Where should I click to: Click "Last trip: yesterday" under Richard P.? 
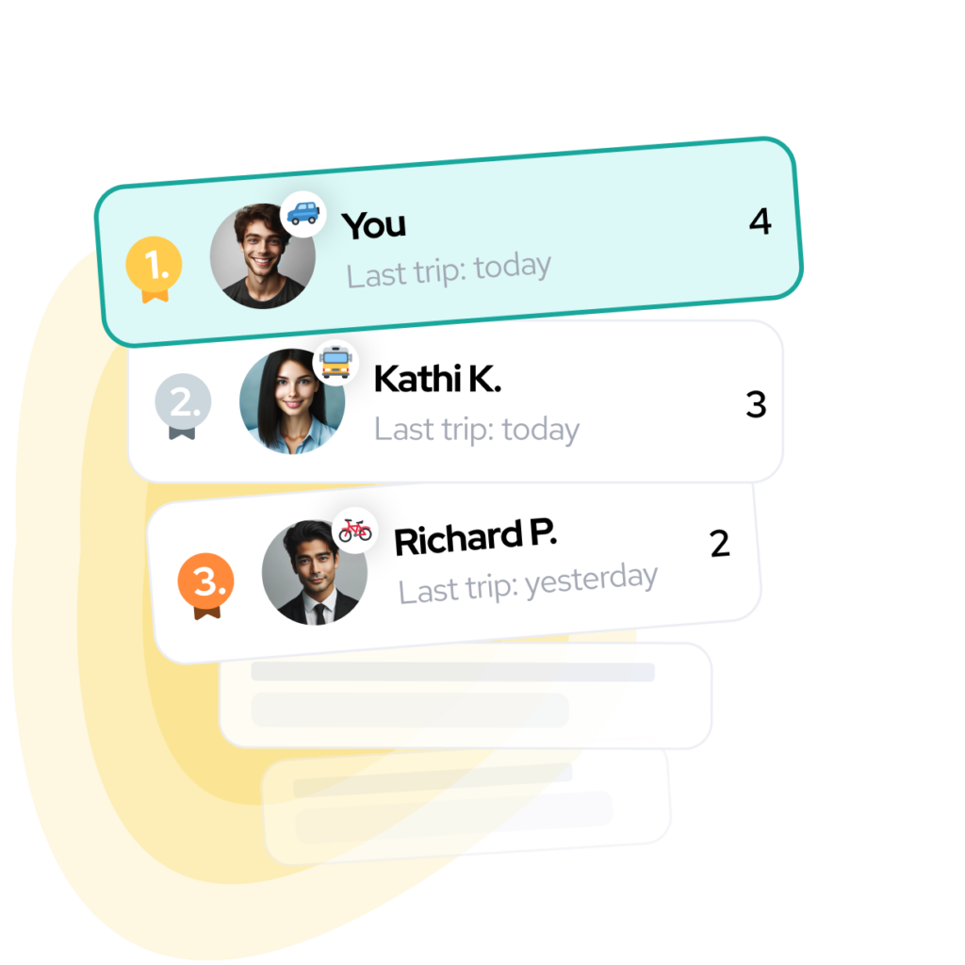point(528,583)
